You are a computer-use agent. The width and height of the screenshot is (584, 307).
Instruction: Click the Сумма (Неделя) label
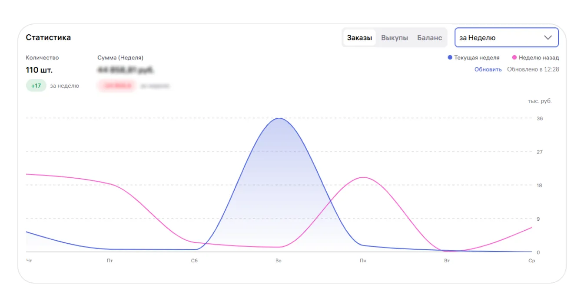120,58
